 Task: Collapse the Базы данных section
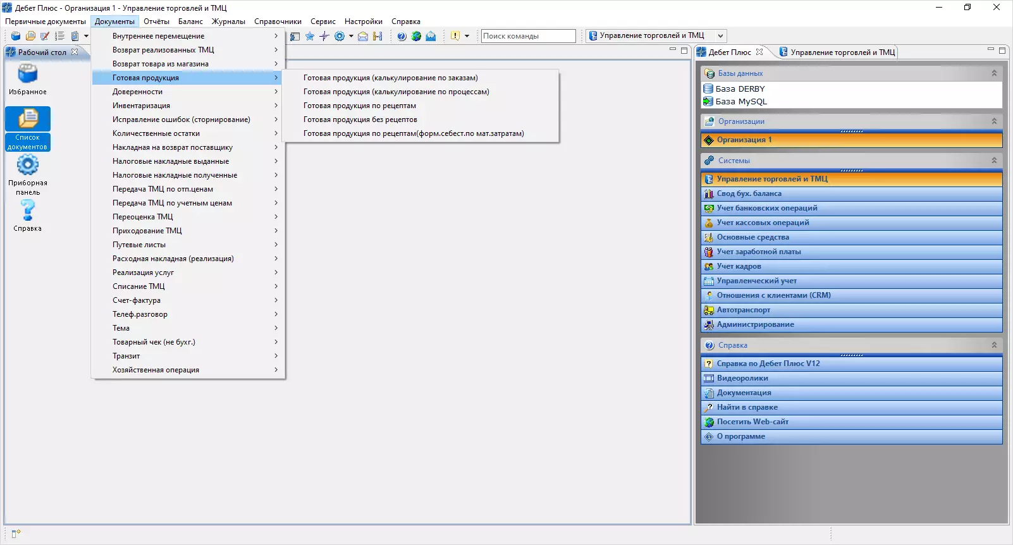(x=994, y=73)
